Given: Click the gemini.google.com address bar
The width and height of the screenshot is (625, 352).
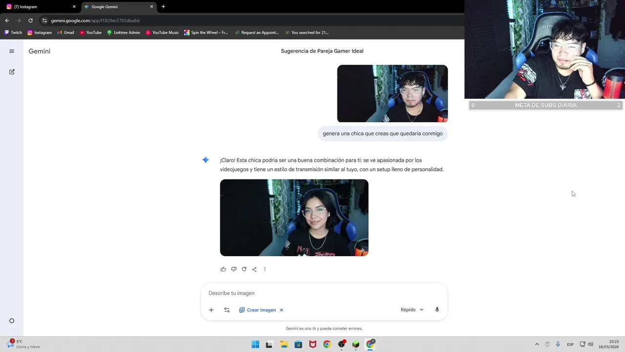Looking at the screenshot, I should [95, 21].
